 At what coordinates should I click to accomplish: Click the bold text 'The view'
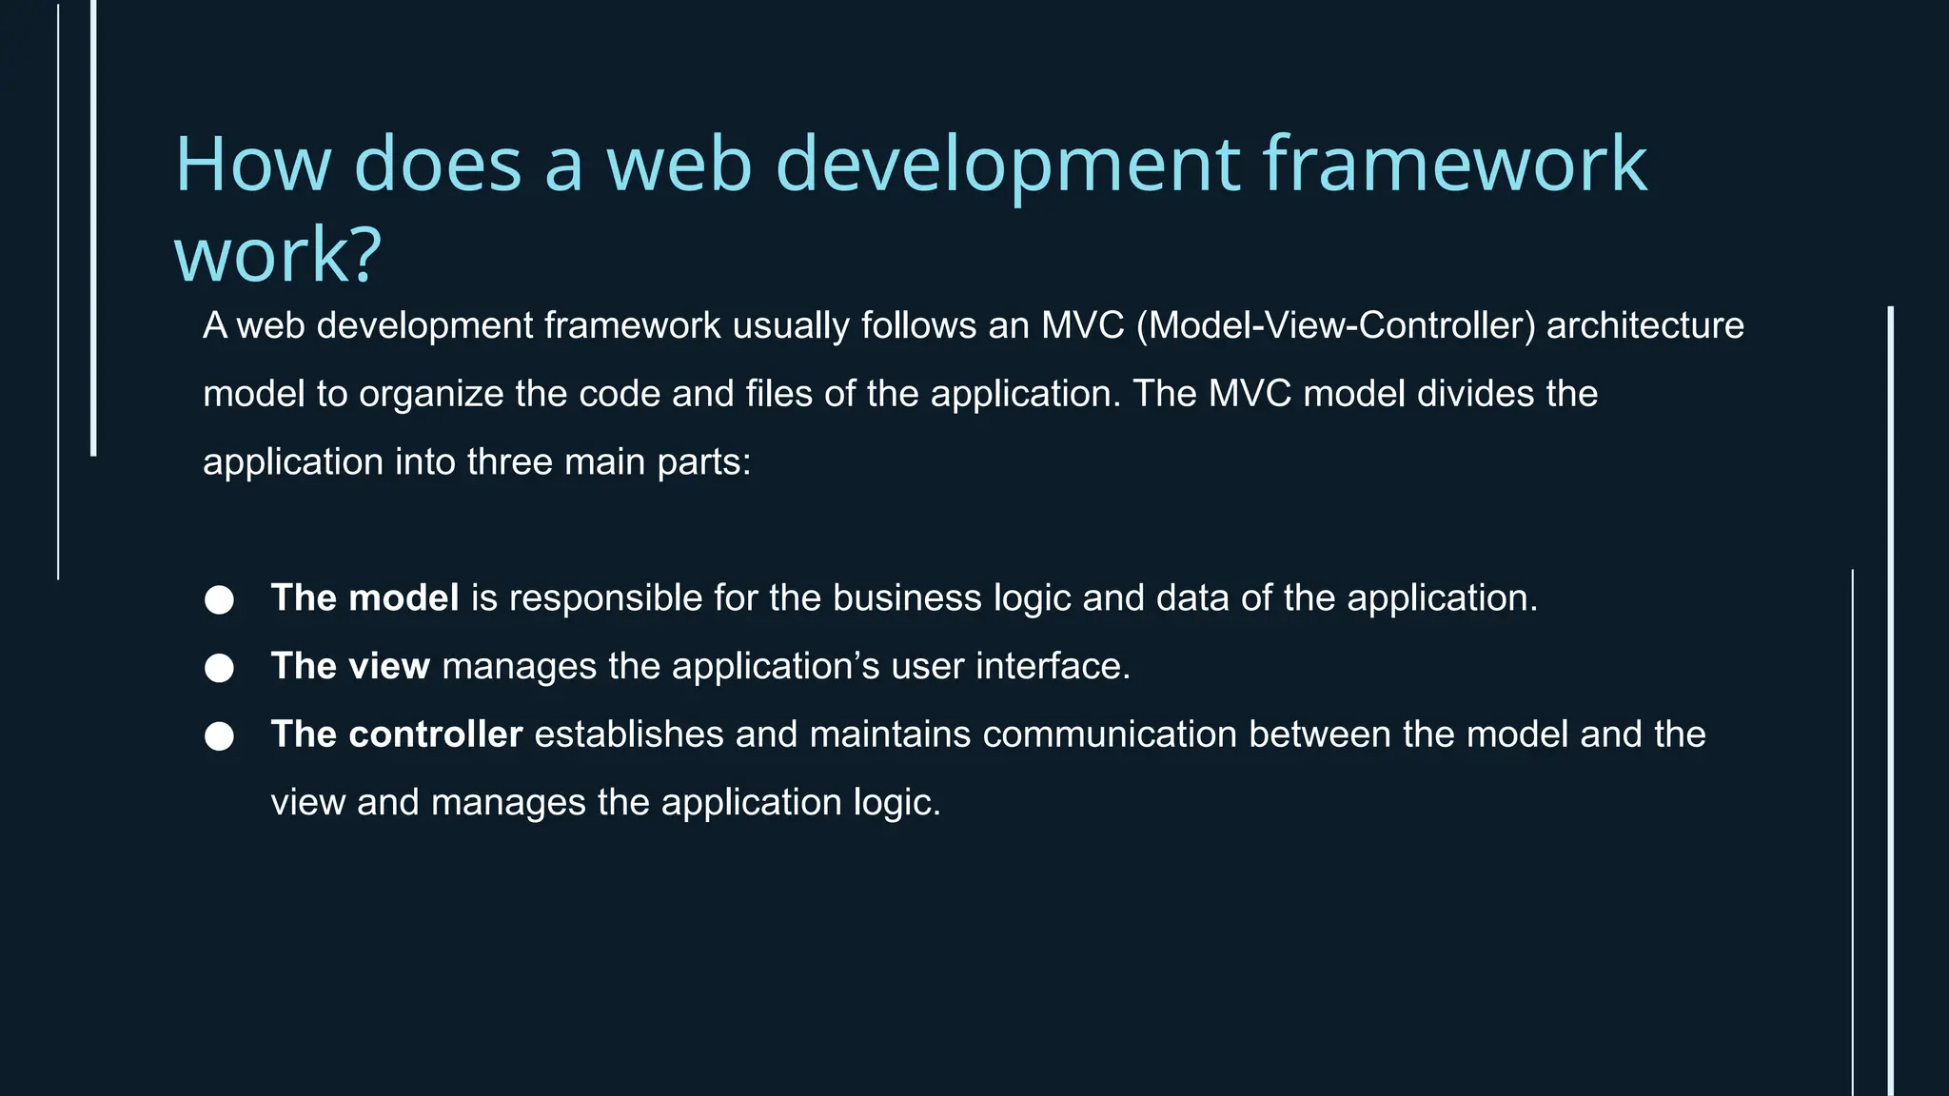[x=350, y=666]
